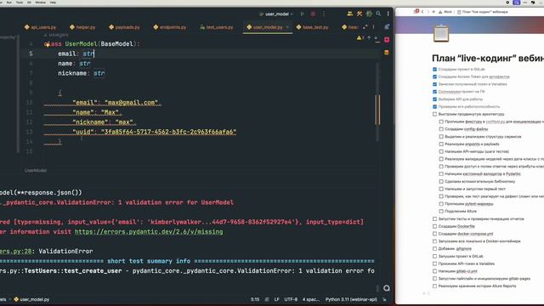Switch to the endpoints.py tab
Viewport: 544px width, 306px height.
coord(170,27)
